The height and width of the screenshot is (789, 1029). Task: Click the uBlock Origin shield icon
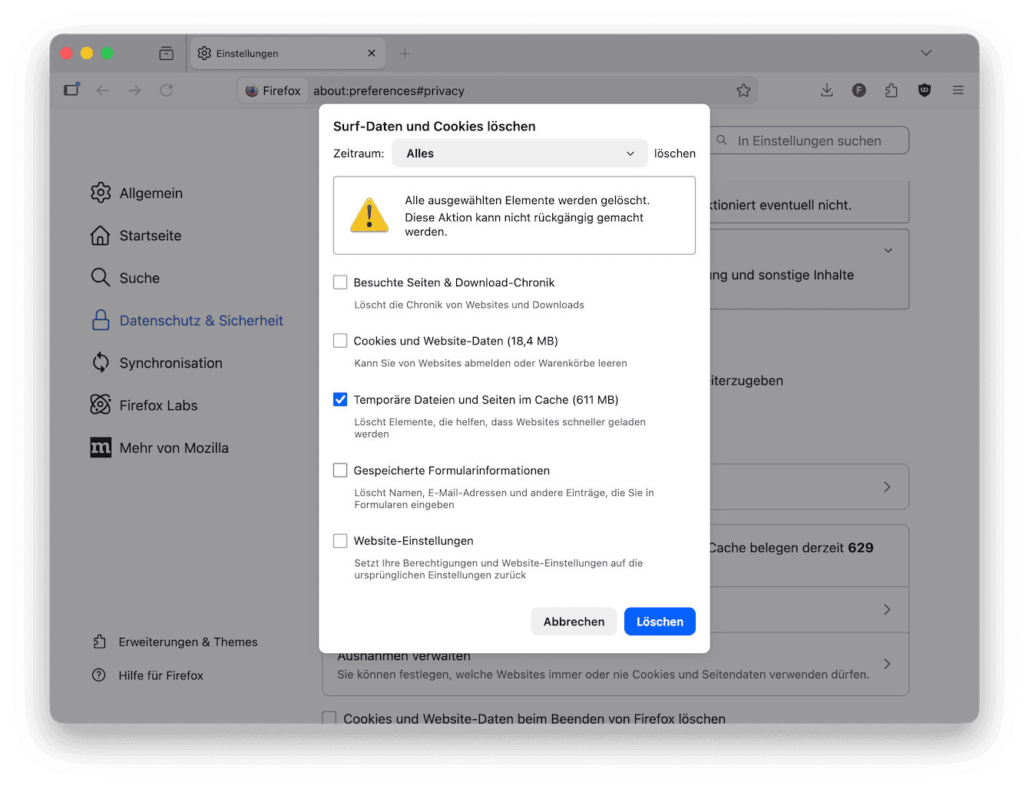coord(924,90)
